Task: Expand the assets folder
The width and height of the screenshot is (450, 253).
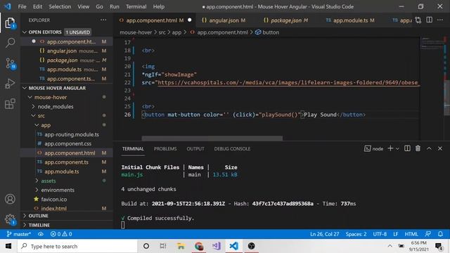Action: pyautogui.click(x=37, y=181)
